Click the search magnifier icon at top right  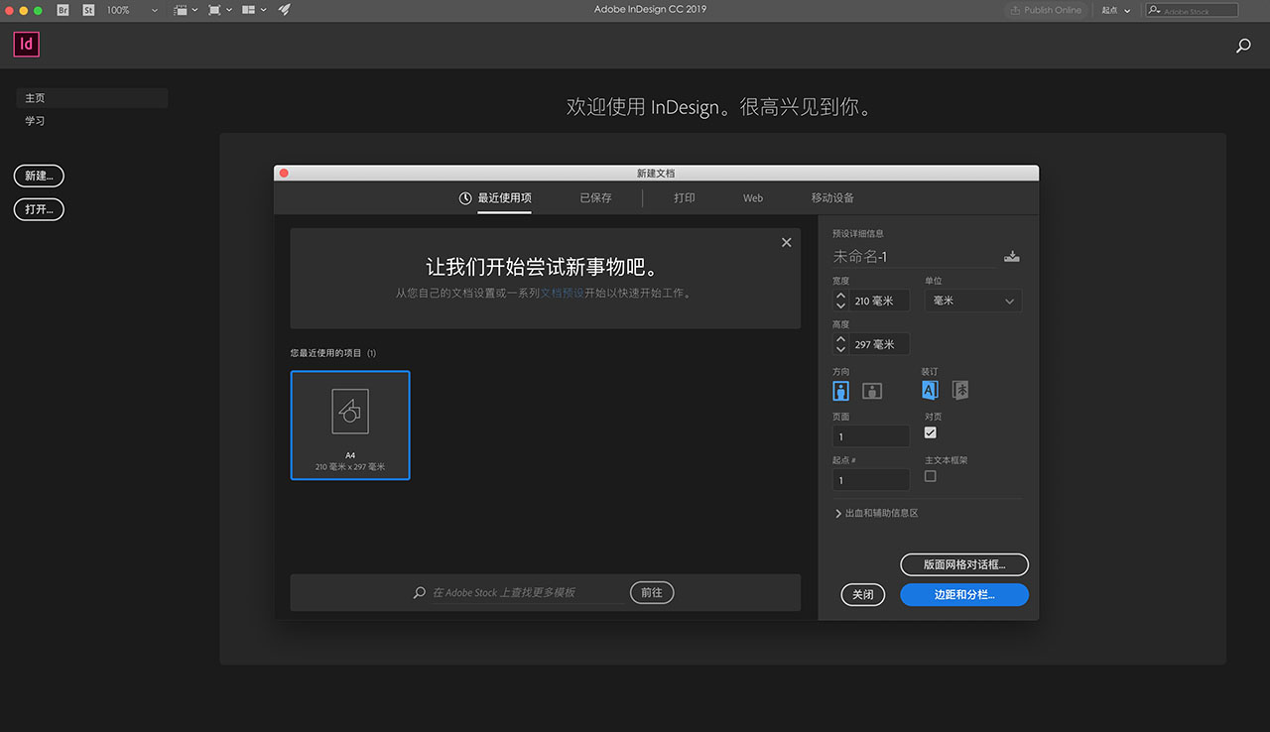(x=1243, y=46)
